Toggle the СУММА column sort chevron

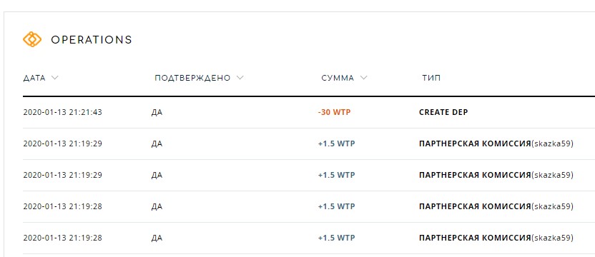coord(363,78)
